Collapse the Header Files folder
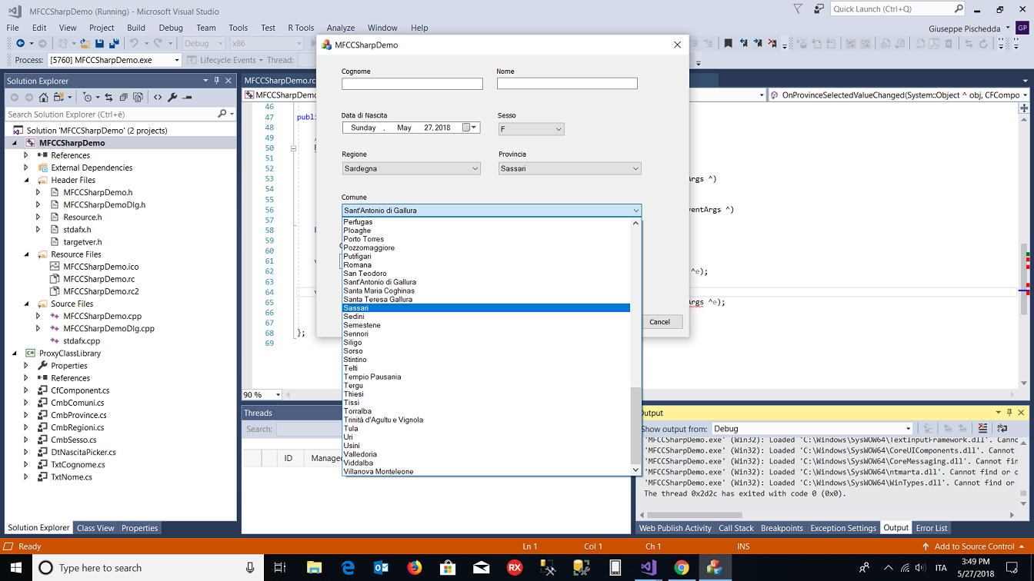Screen dimensions: 1034x581 25,180
